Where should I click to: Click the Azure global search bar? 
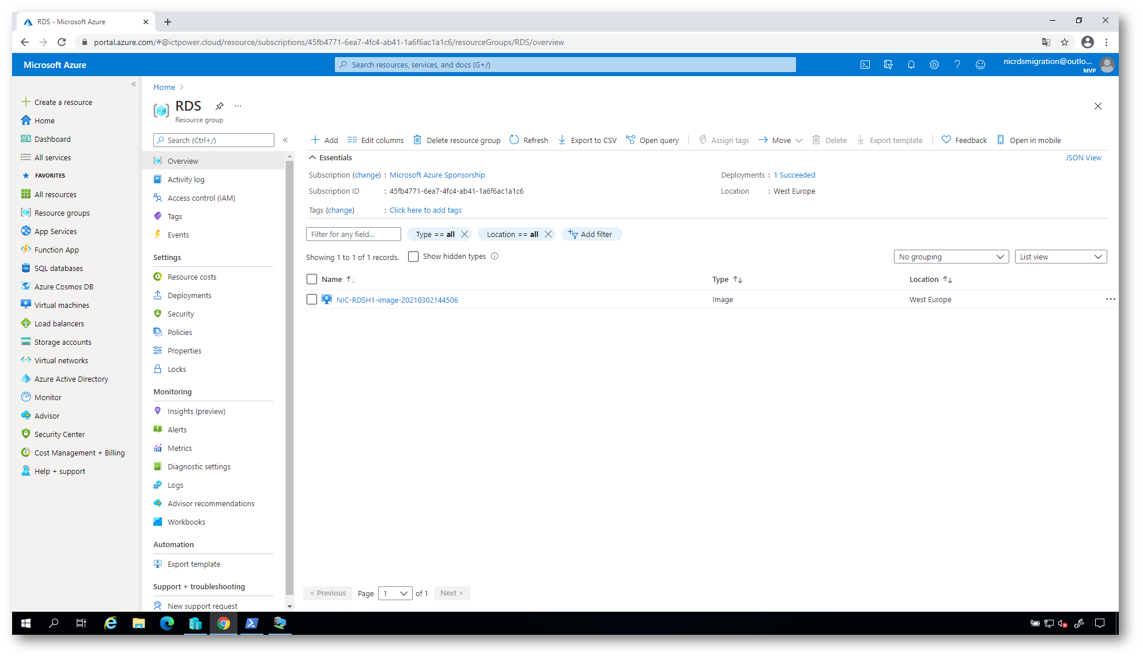point(565,65)
